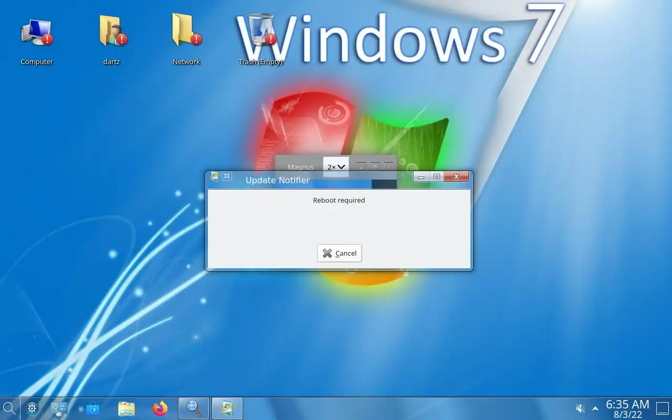Cancel the Update Notifier reboot dialog
The height and width of the screenshot is (420, 672).
(x=339, y=253)
